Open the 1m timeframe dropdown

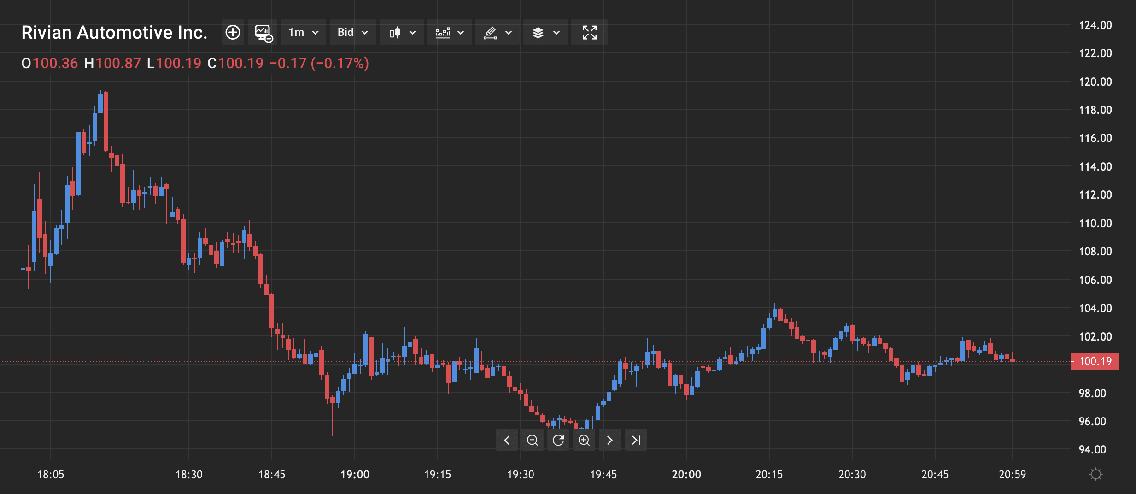[303, 32]
